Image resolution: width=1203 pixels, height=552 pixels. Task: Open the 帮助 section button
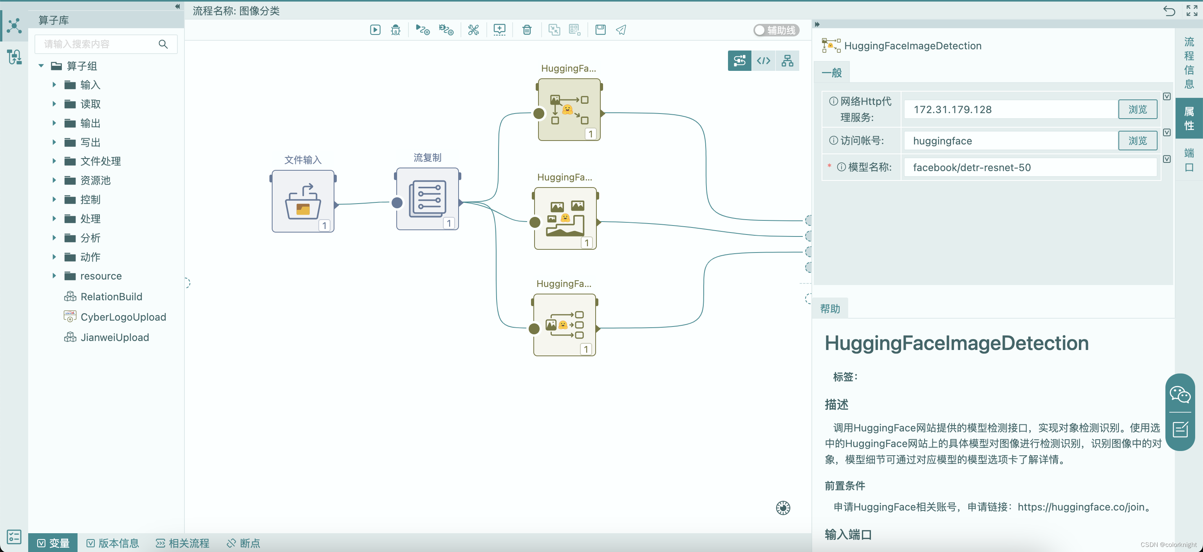coord(830,308)
